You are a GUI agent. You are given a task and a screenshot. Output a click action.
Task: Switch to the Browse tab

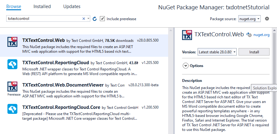click(14, 7)
